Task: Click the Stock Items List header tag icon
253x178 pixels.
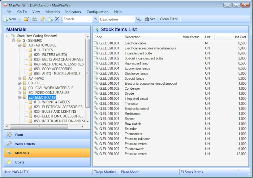Action: click(97, 29)
